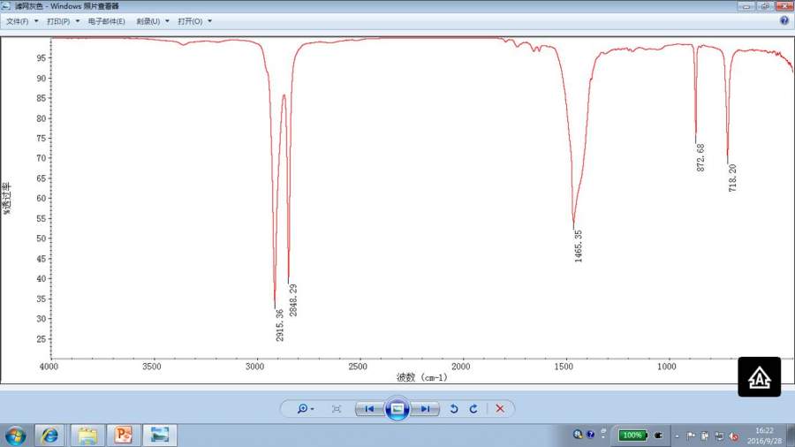Image resolution: width=795 pixels, height=447 pixels.
Task: Open the 文件(F) menu
Action: coord(18,21)
